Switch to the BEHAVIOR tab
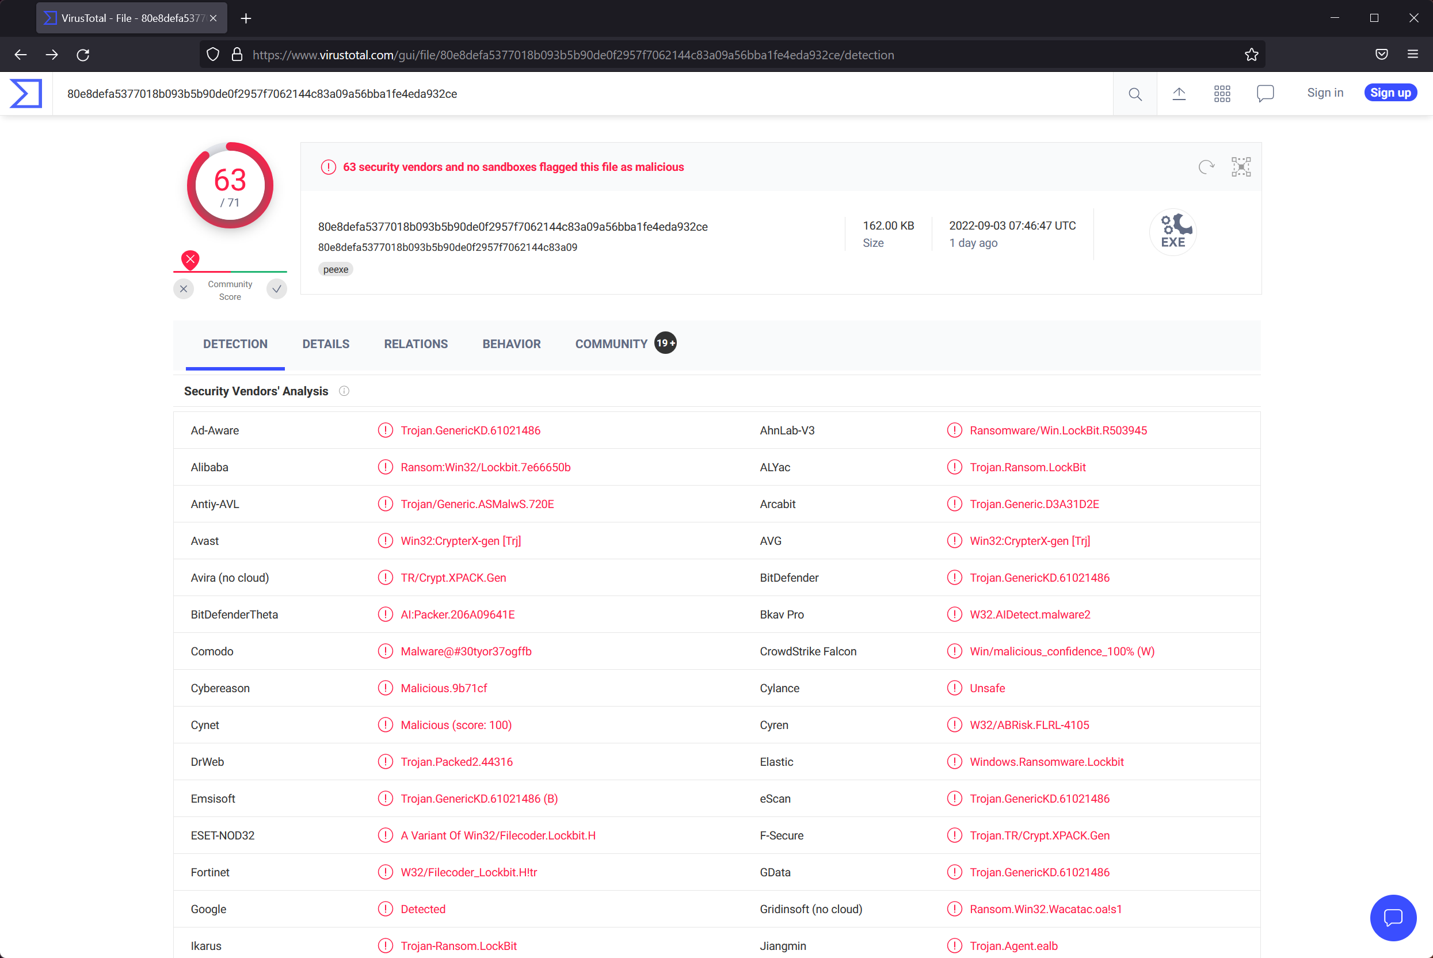Screen dimensions: 1433x958 (x=511, y=344)
